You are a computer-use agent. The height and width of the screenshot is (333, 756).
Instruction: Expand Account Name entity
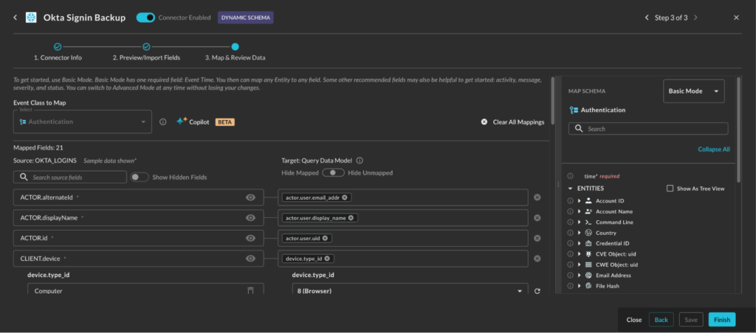pyautogui.click(x=579, y=211)
